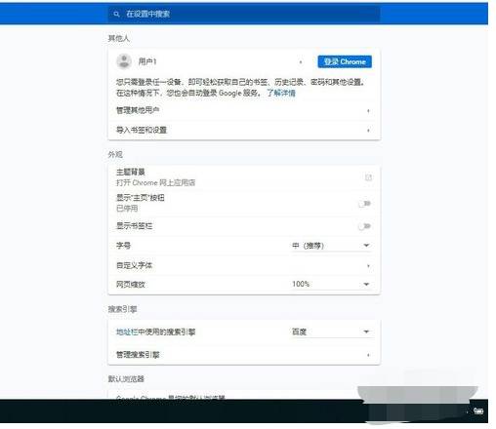Open 自定义字体 settings row
The height and width of the screenshot is (429, 496).
(244, 265)
